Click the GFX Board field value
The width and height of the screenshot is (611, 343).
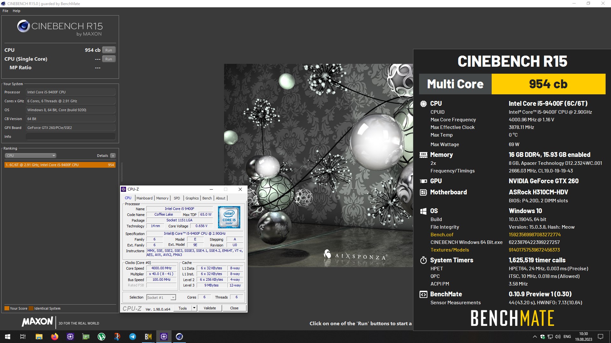coord(70,128)
